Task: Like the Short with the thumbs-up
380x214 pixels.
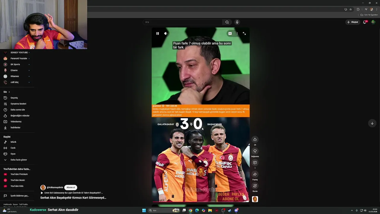Action: [x=255, y=139]
